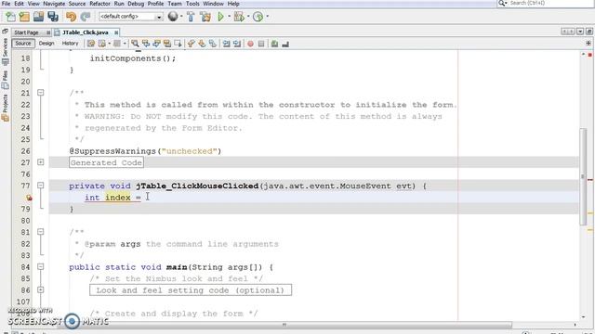Click the New Project toolbar icon
The image size is (595, 334).
[x=24, y=17]
